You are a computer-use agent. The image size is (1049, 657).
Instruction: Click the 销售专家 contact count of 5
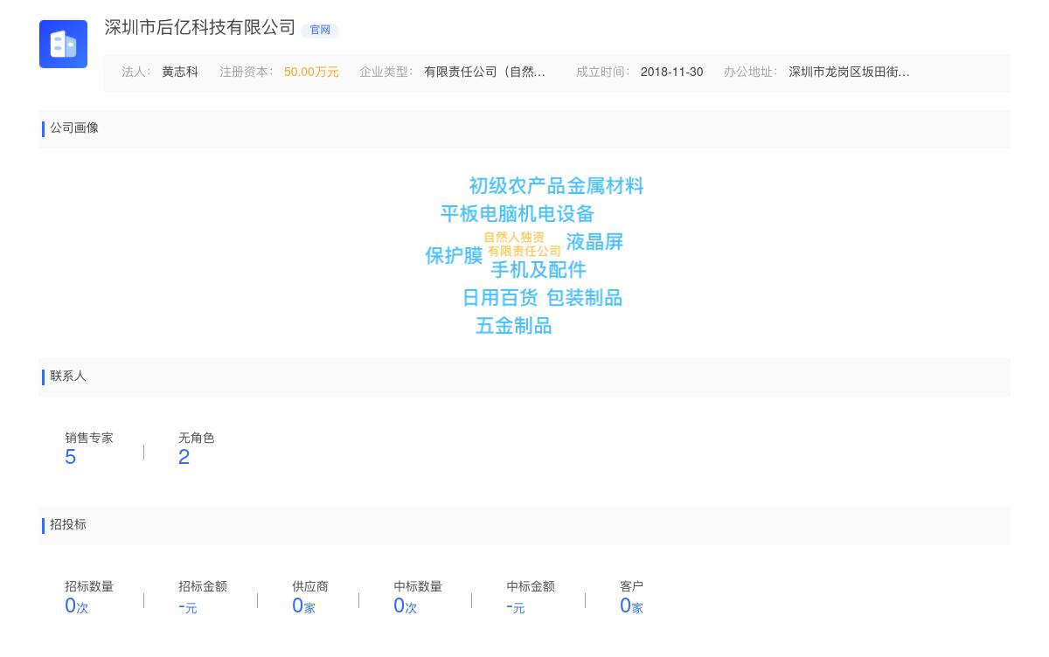pos(71,456)
